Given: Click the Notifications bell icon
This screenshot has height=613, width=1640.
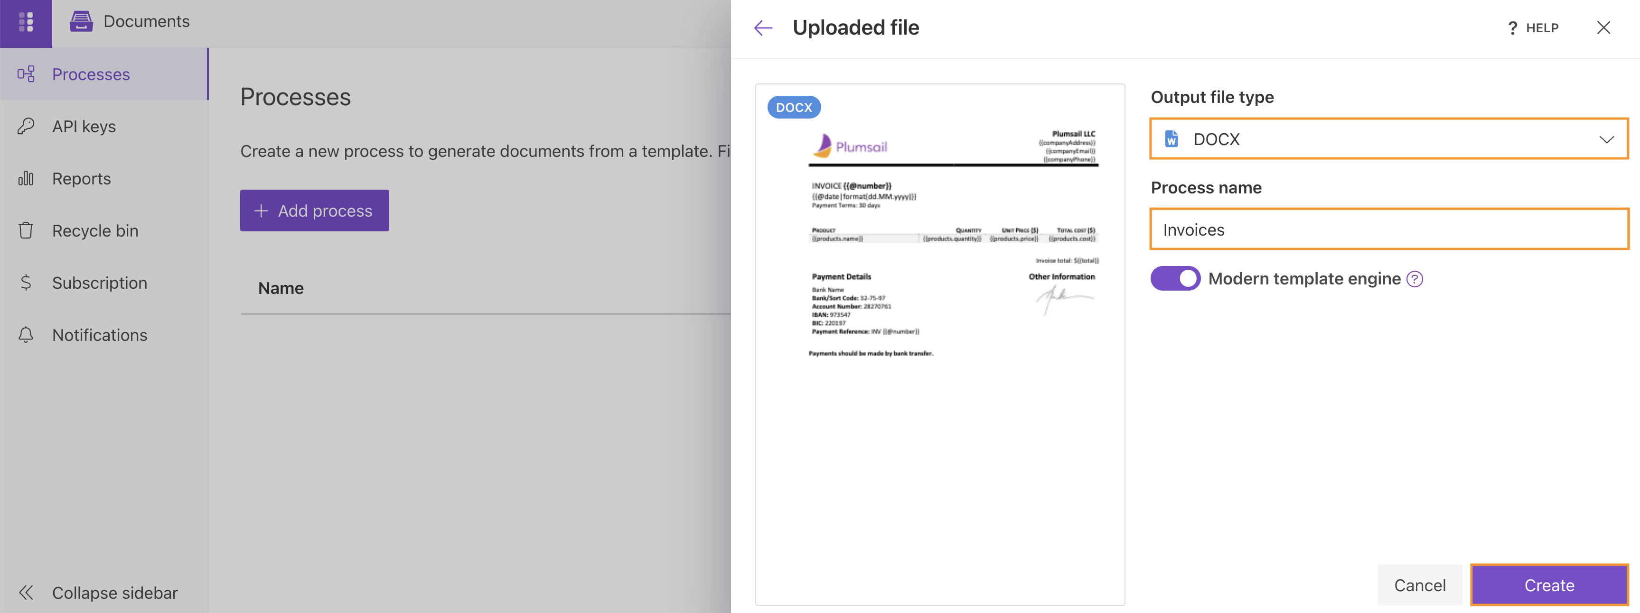Looking at the screenshot, I should [x=26, y=335].
